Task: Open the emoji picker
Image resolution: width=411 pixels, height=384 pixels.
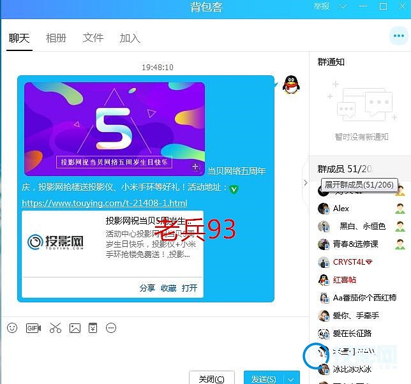Action: (12, 328)
